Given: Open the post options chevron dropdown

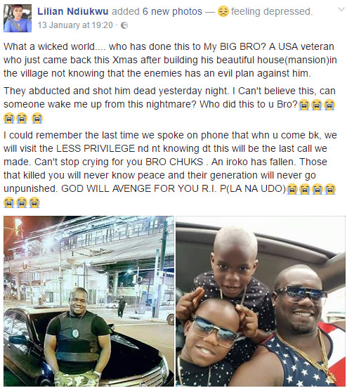Looking at the screenshot, I should point(341,10).
